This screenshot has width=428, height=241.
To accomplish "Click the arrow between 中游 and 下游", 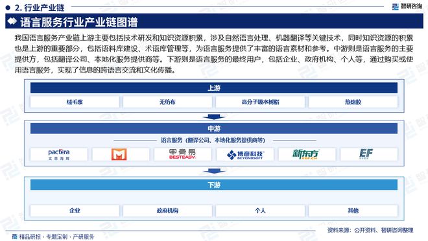I will pyautogui.click(x=214, y=171).
